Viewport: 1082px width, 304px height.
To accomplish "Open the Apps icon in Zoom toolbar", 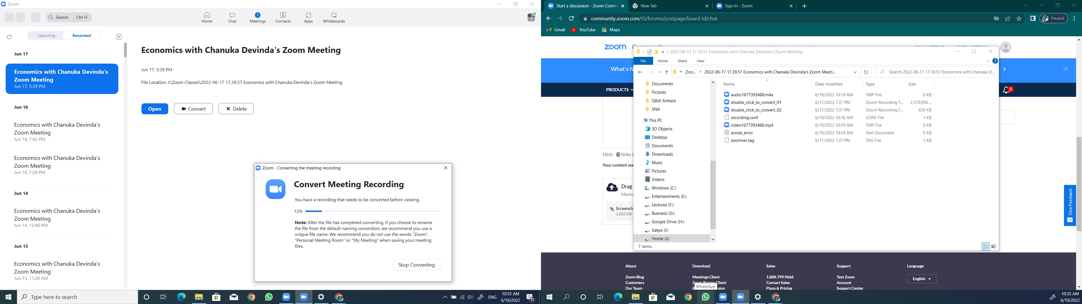I will click(x=308, y=18).
